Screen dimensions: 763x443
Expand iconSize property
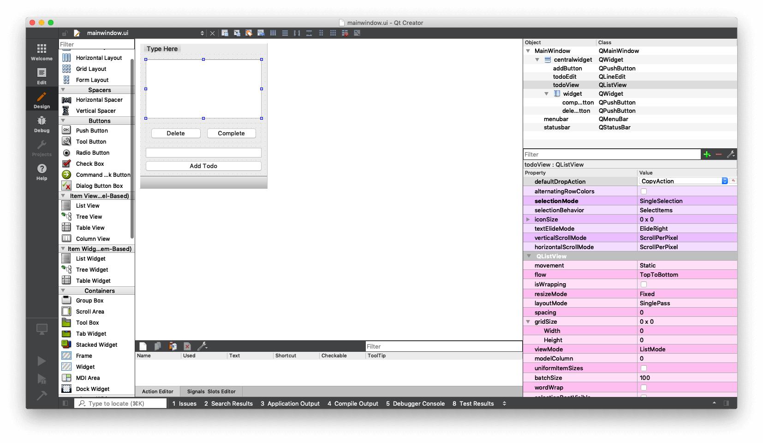pos(528,219)
